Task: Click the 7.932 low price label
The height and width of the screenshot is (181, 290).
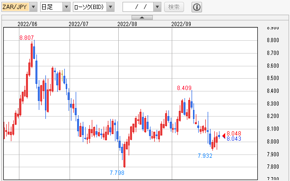Action: [x=205, y=155]
